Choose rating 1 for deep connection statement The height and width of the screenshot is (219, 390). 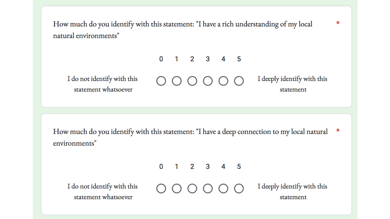pos(177,189)
